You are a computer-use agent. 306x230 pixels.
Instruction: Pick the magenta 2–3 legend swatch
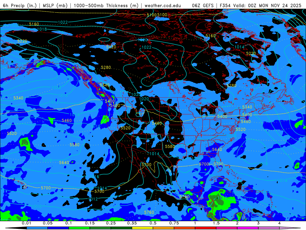pyautogui.click(x=248, y=228)
